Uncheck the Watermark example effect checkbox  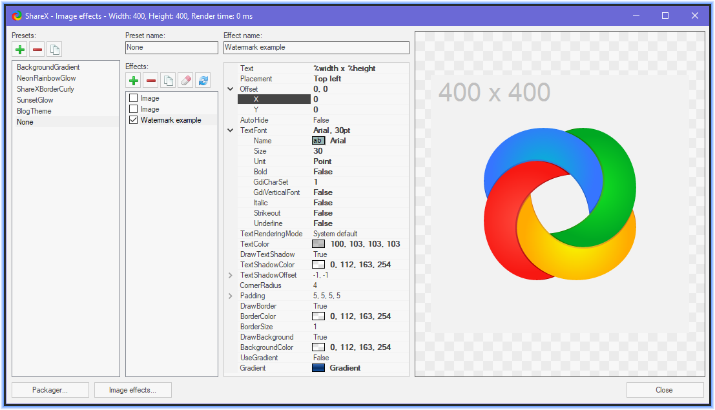point(134,120)
